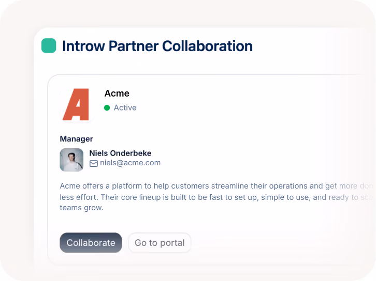The height and width of the screenshot is (281, 376).
Task: Open the Go to portal button
Action: (x=160, y=243)
